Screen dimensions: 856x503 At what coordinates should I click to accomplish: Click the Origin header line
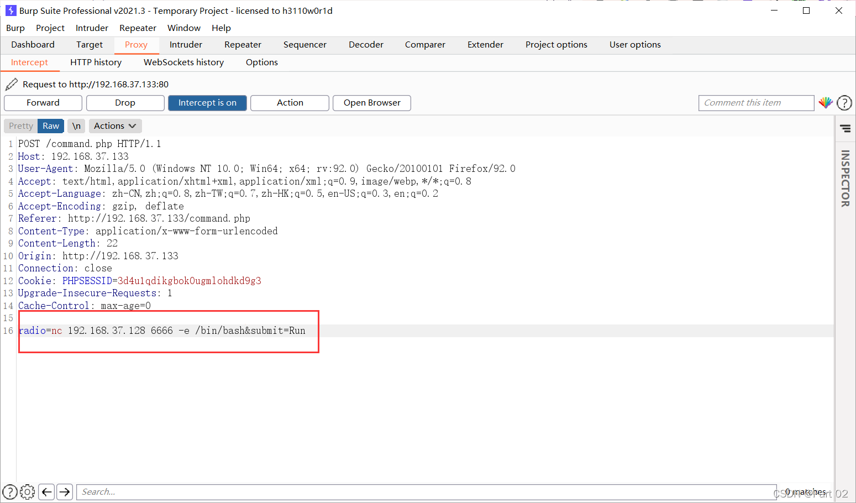(x=98, y=256)
